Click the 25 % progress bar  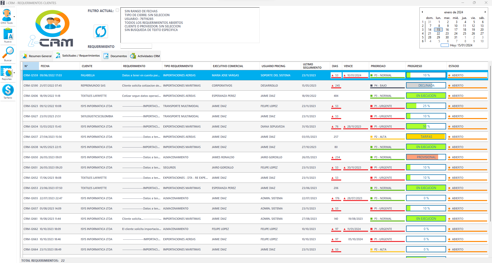pos(426,106)
